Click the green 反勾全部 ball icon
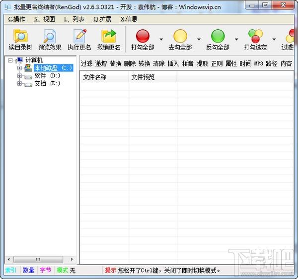Image resolution: width=298 pixels, height=279 pixels. [x=218, y=36]
